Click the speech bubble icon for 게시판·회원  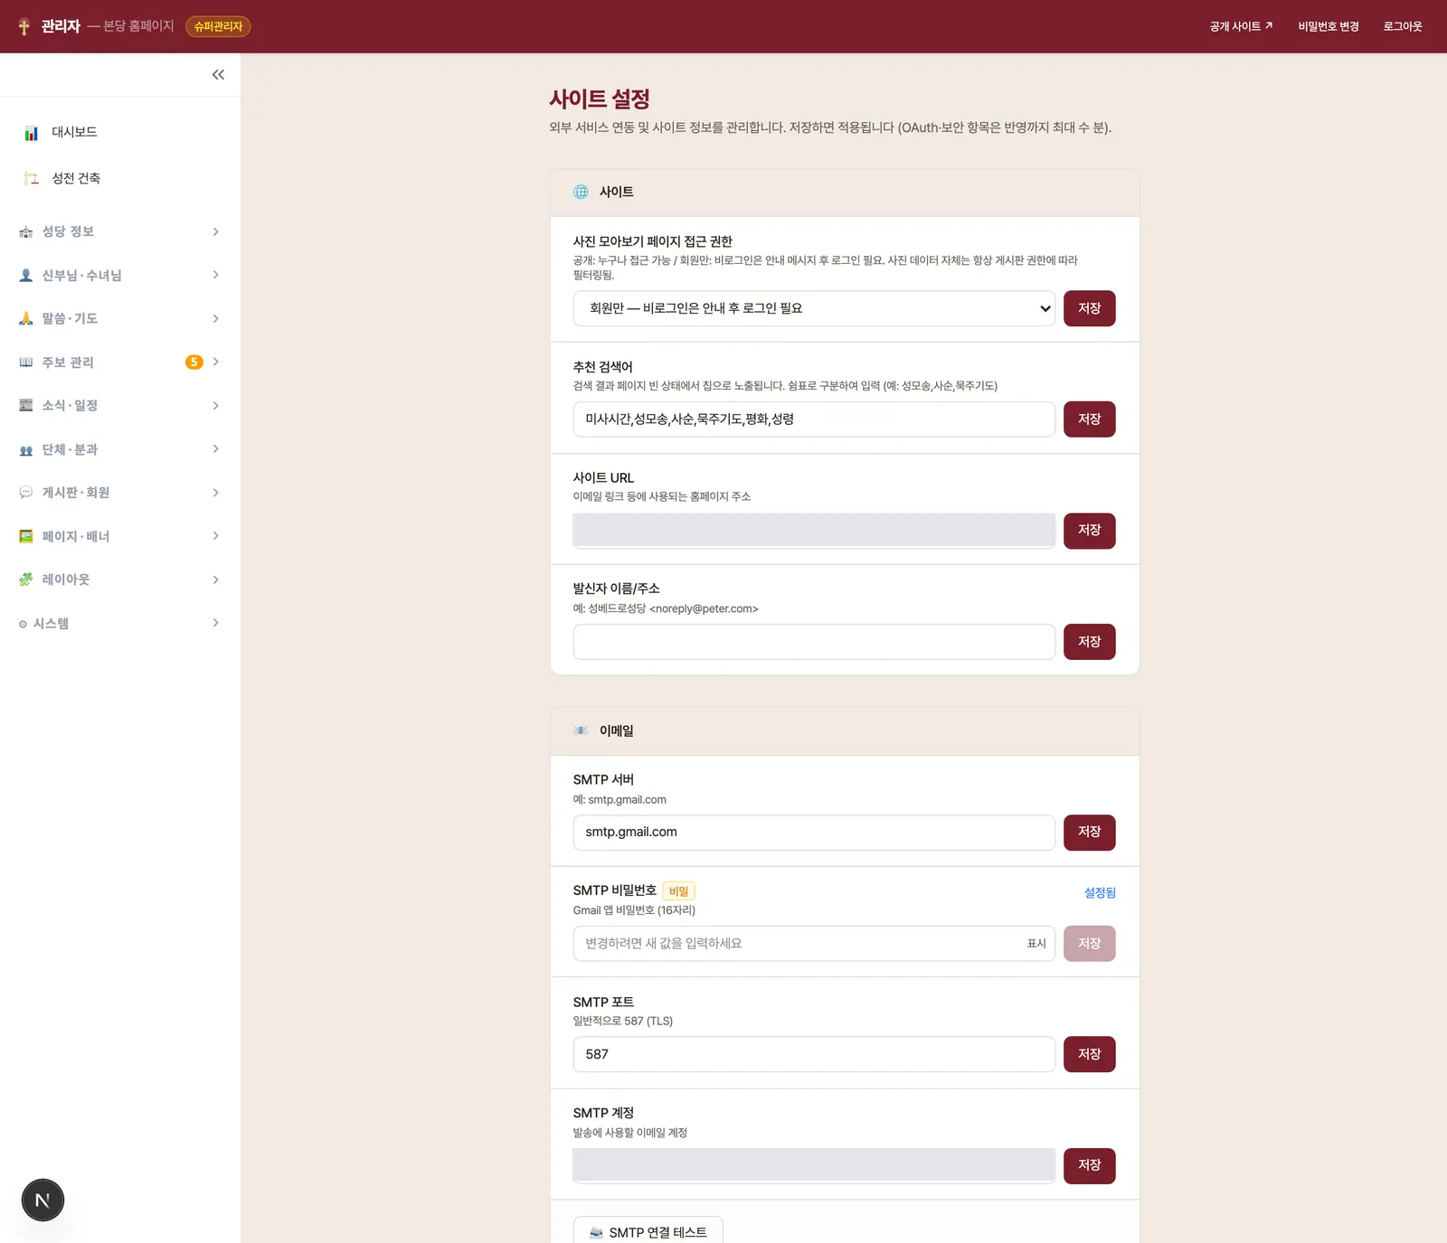(26, 493)
